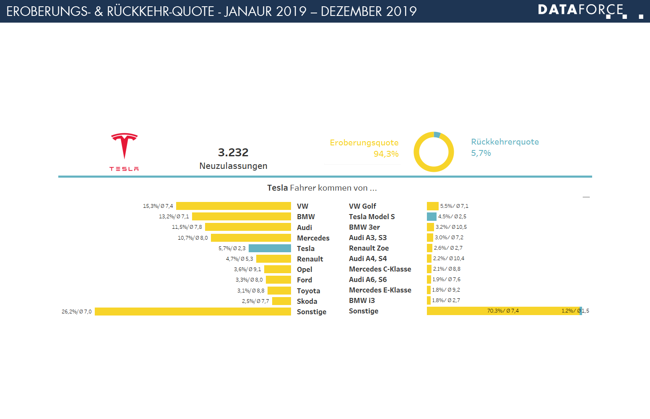Click brand label 'Toyota'

click(308, 291)
